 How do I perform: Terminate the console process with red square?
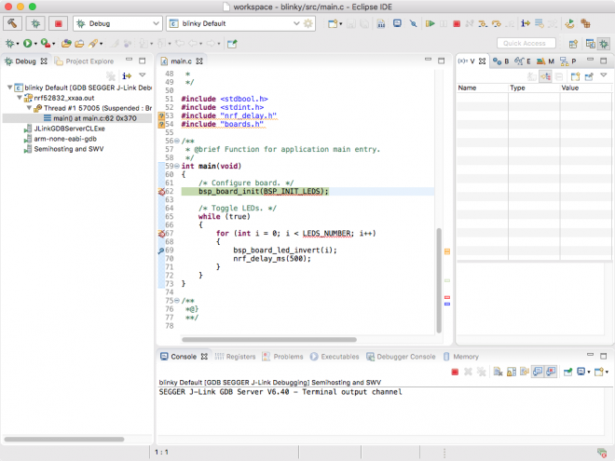(x=455, y=372)
